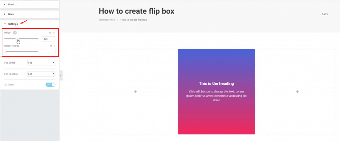Click the plus icon in left empty column
The width and height of the screenshot is (340, 142).
coord(135,92)
